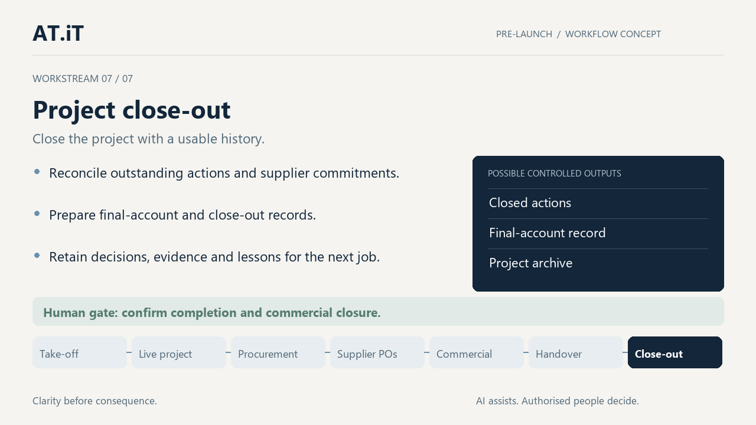Screen dimensions: 756x425
Task: Select the Take-off workflow step
Action: point(80,352)
